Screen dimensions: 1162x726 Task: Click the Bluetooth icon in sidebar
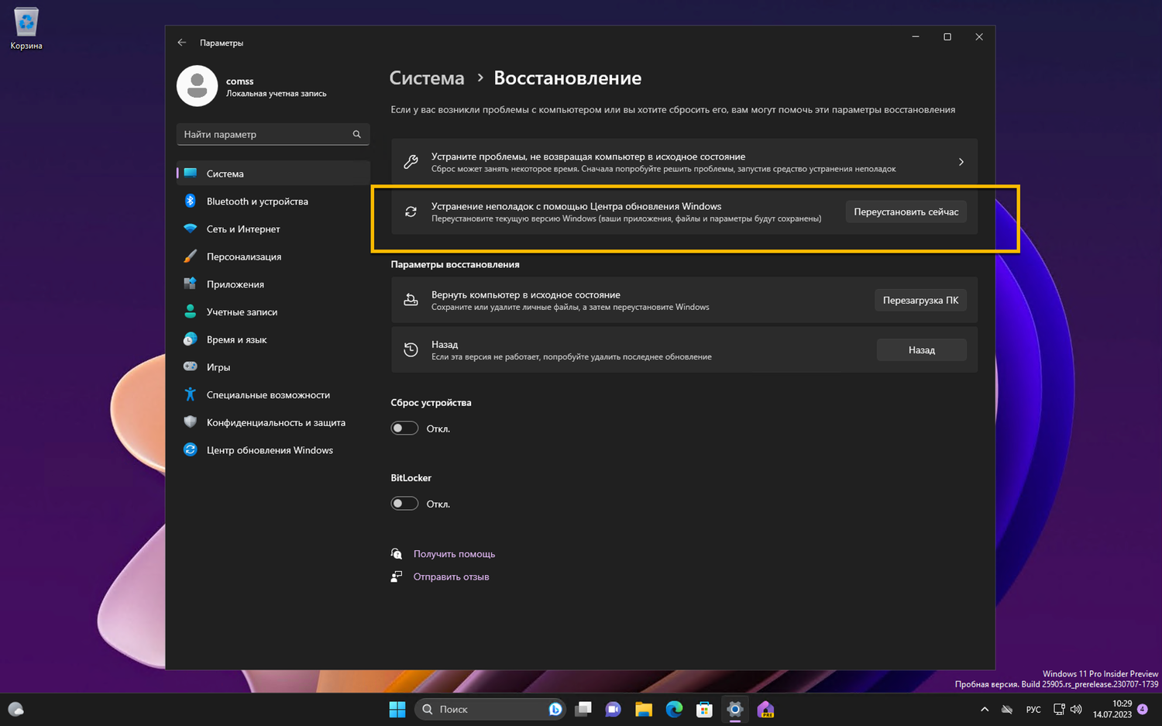pos(190,201)
